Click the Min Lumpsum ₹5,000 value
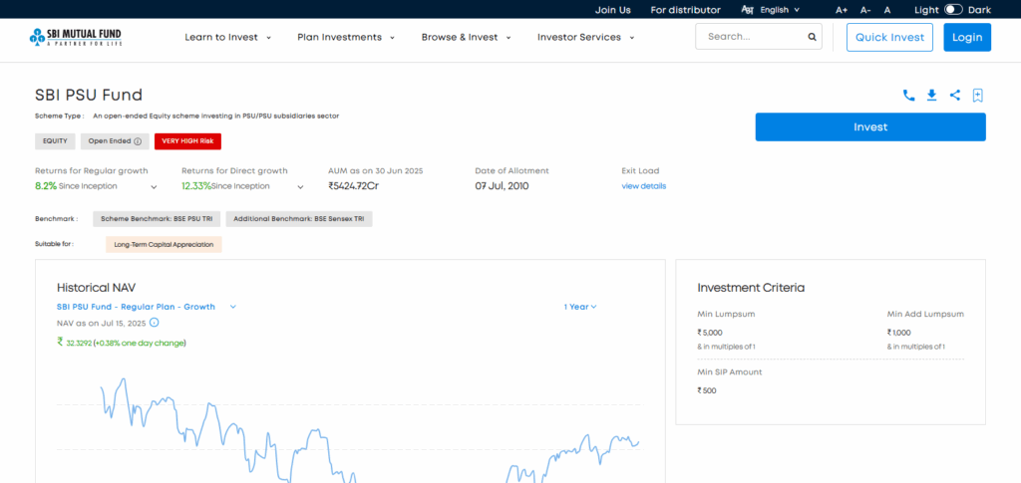The width and height of the screenshot is (1021, 483). coord(710,333)
